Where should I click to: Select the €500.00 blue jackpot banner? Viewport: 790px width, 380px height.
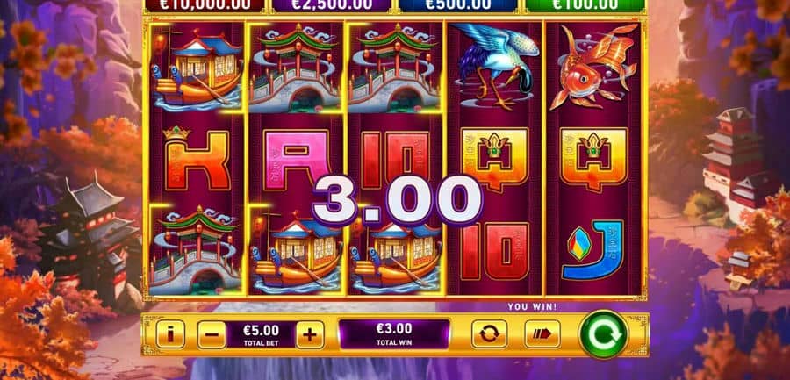tap(458, 5)
